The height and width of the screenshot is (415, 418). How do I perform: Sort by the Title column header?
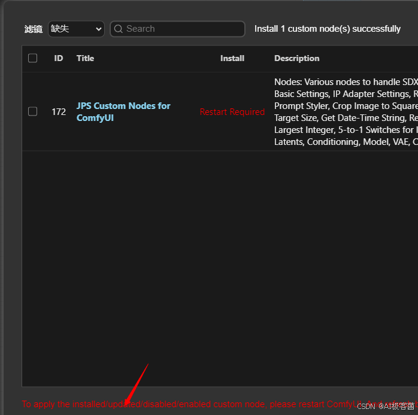pos(85,58)
